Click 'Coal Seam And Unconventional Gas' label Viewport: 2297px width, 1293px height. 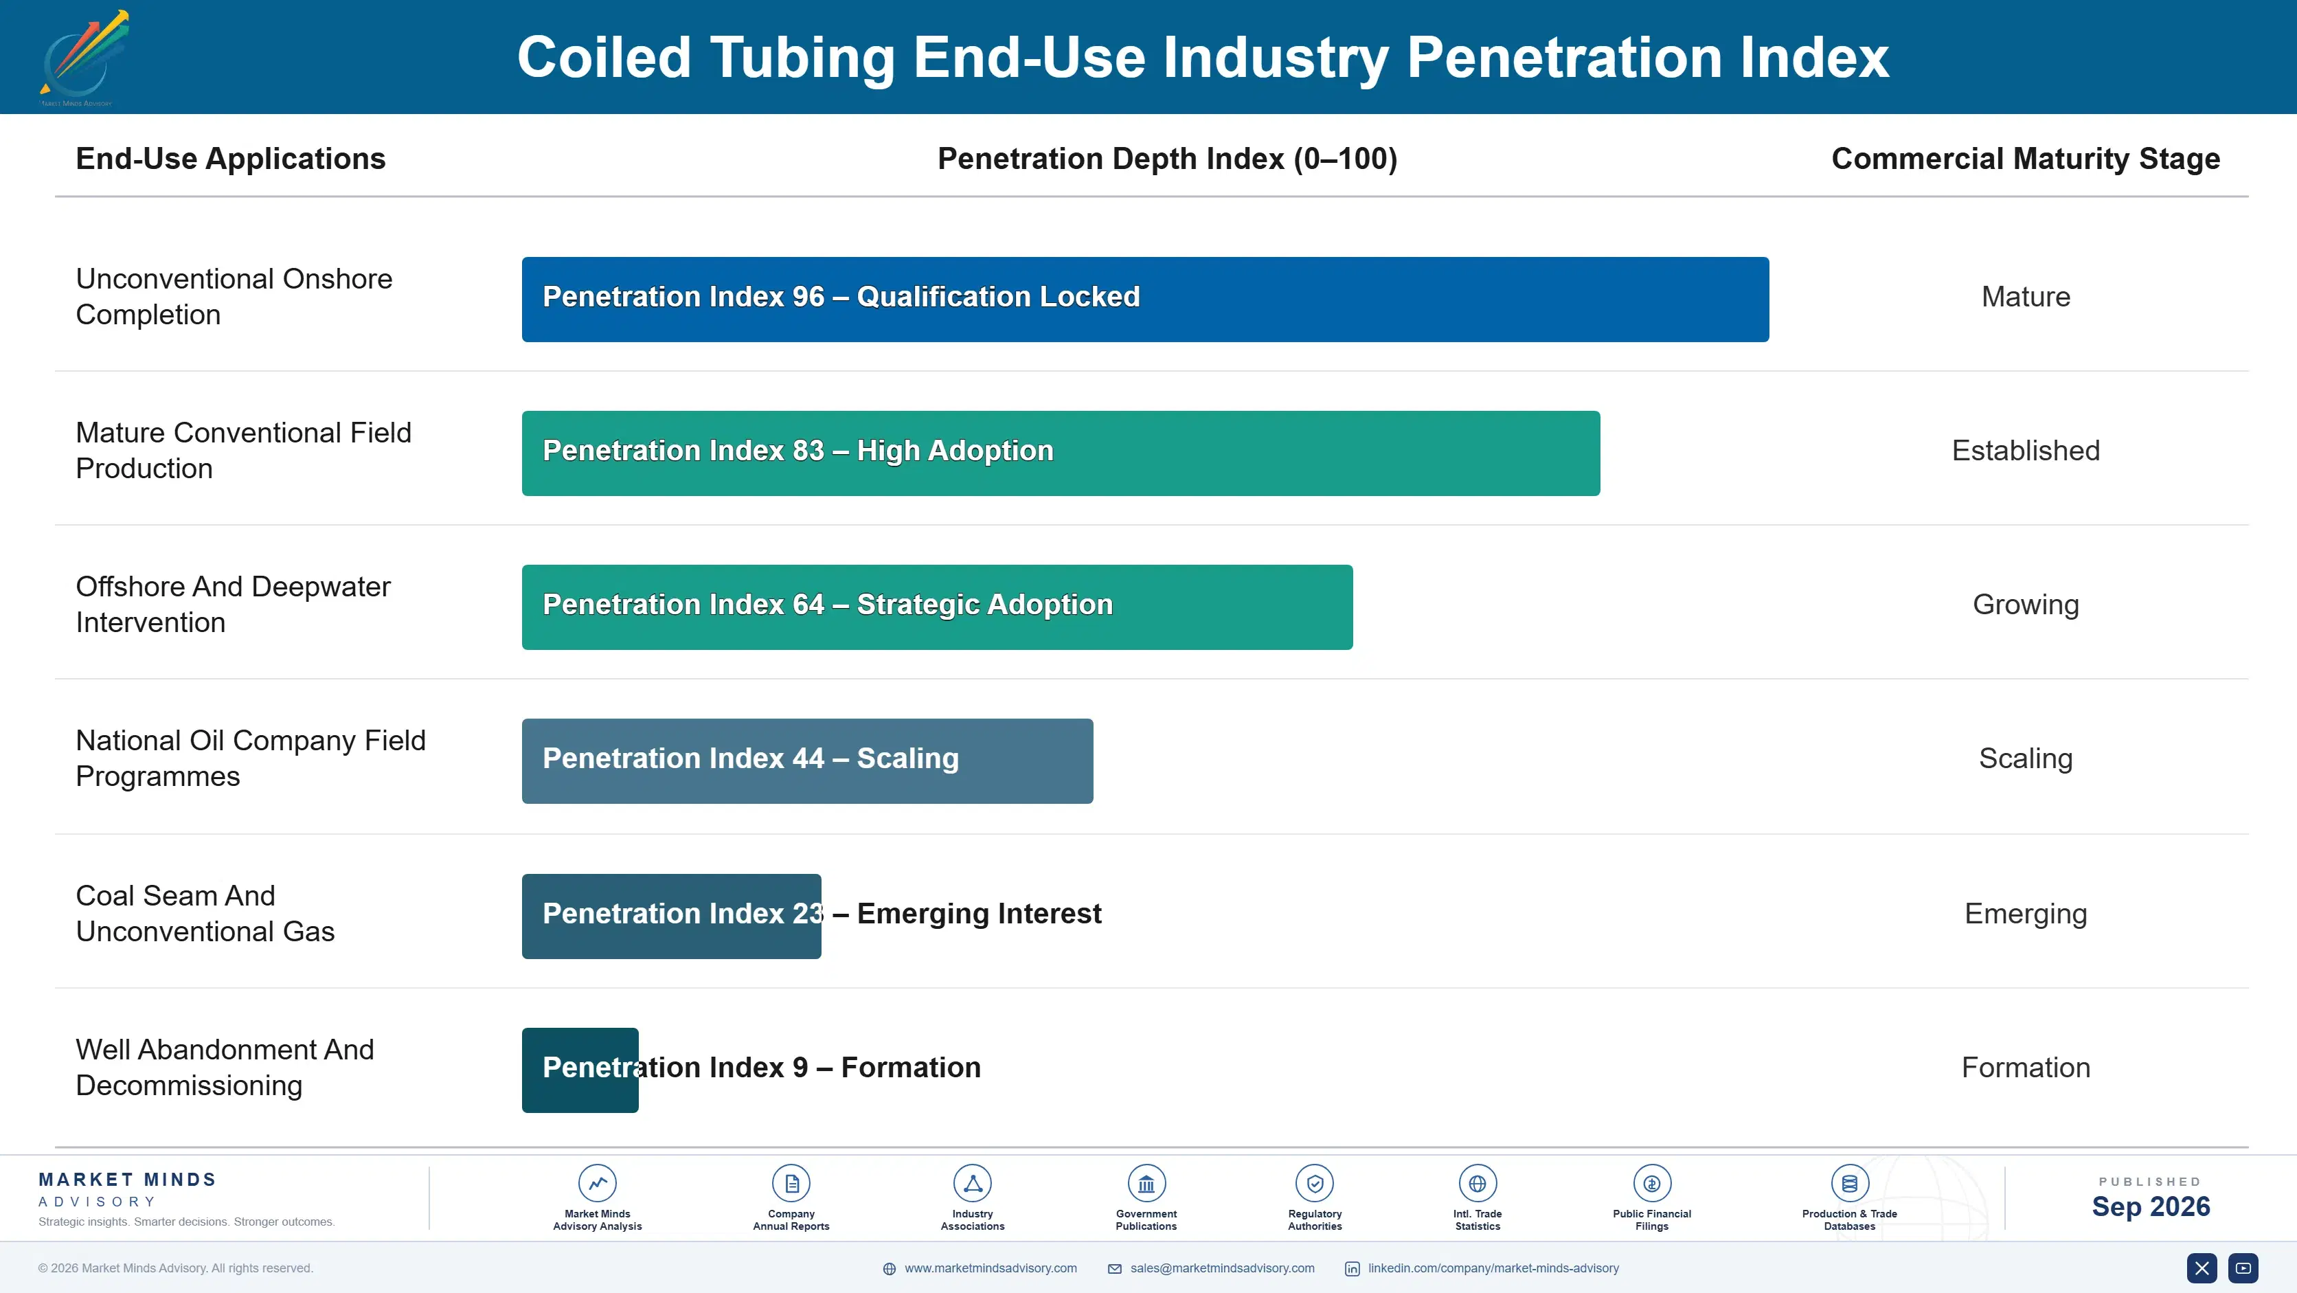tap(205, 914)
